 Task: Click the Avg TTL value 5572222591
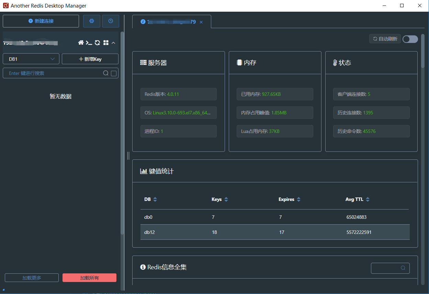[359, 232]
